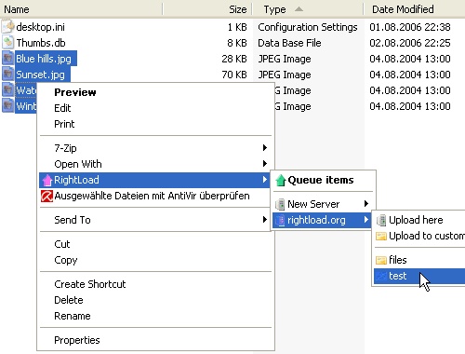The height and width of the screenshot is (354, 465).
Task: Click the Upload to custom folder icon
Action: tap(381, 236)
